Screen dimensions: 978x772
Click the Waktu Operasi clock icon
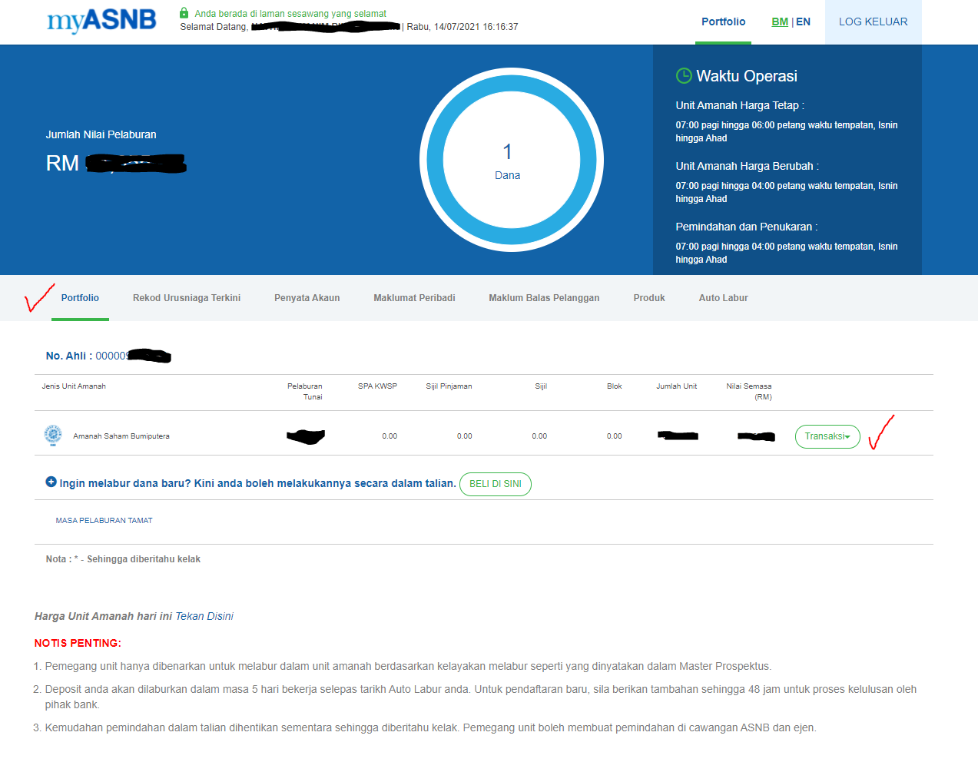(x=684, y=75)
